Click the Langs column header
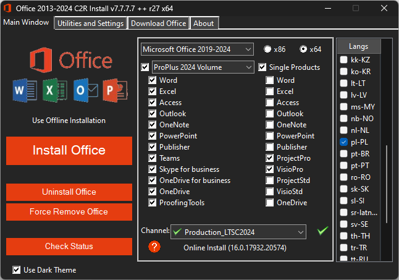Image resolution: width=399 pixels, height=280 pixels. click(359, 46)
